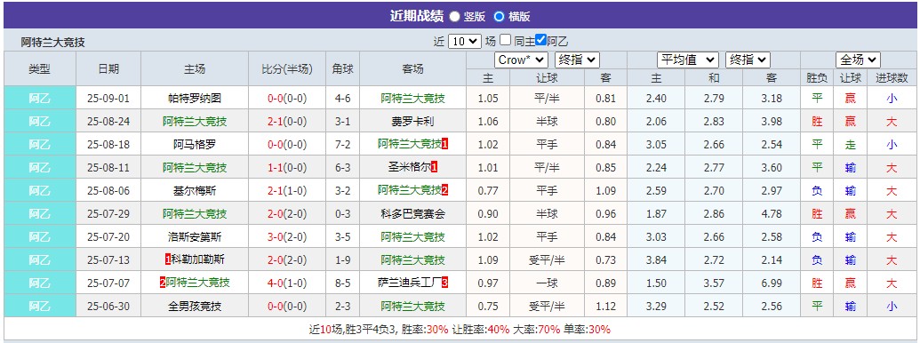Click corner count 7-2

[343, 145]
